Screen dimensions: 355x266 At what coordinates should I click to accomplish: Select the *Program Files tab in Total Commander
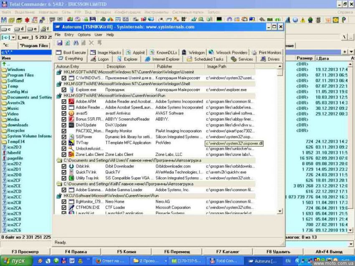(34, 46)
